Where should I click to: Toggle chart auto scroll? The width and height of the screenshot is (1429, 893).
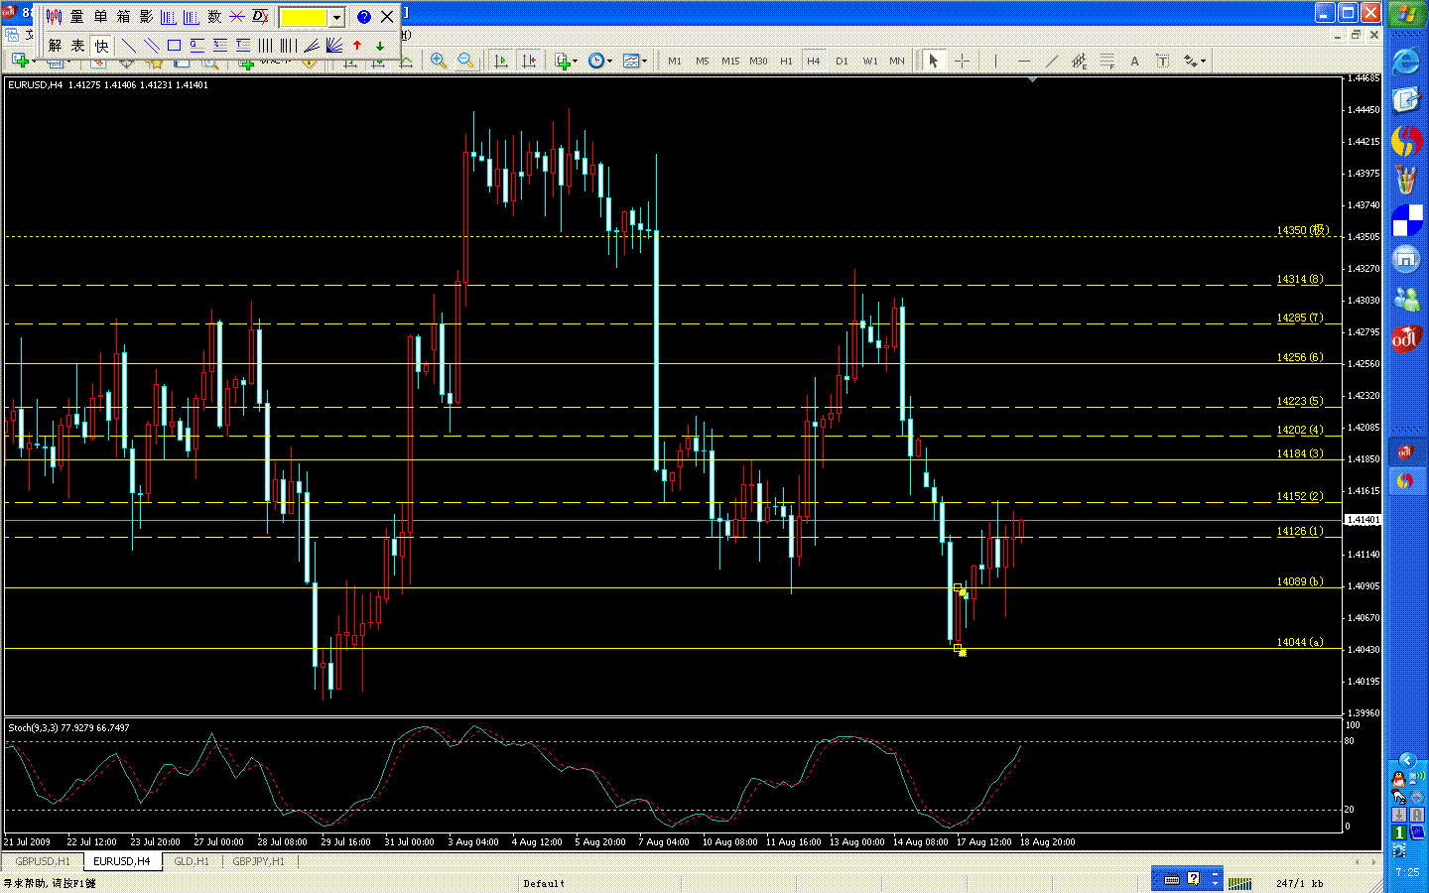point(501,62)
